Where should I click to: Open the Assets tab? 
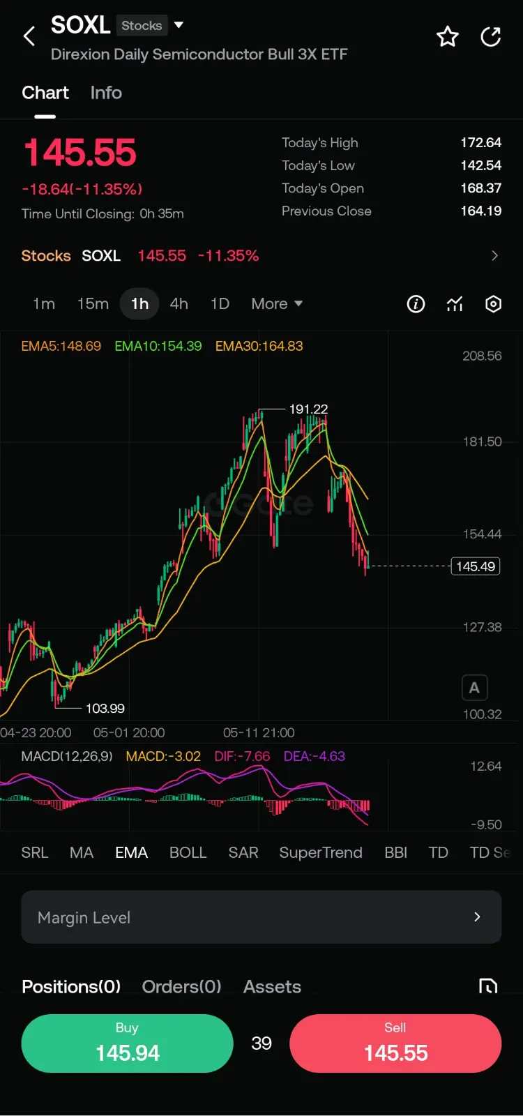tap(272, 986)
